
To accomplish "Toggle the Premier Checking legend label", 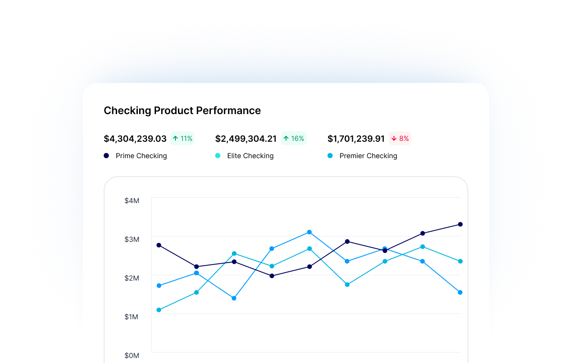I will [x=368, y=156].
